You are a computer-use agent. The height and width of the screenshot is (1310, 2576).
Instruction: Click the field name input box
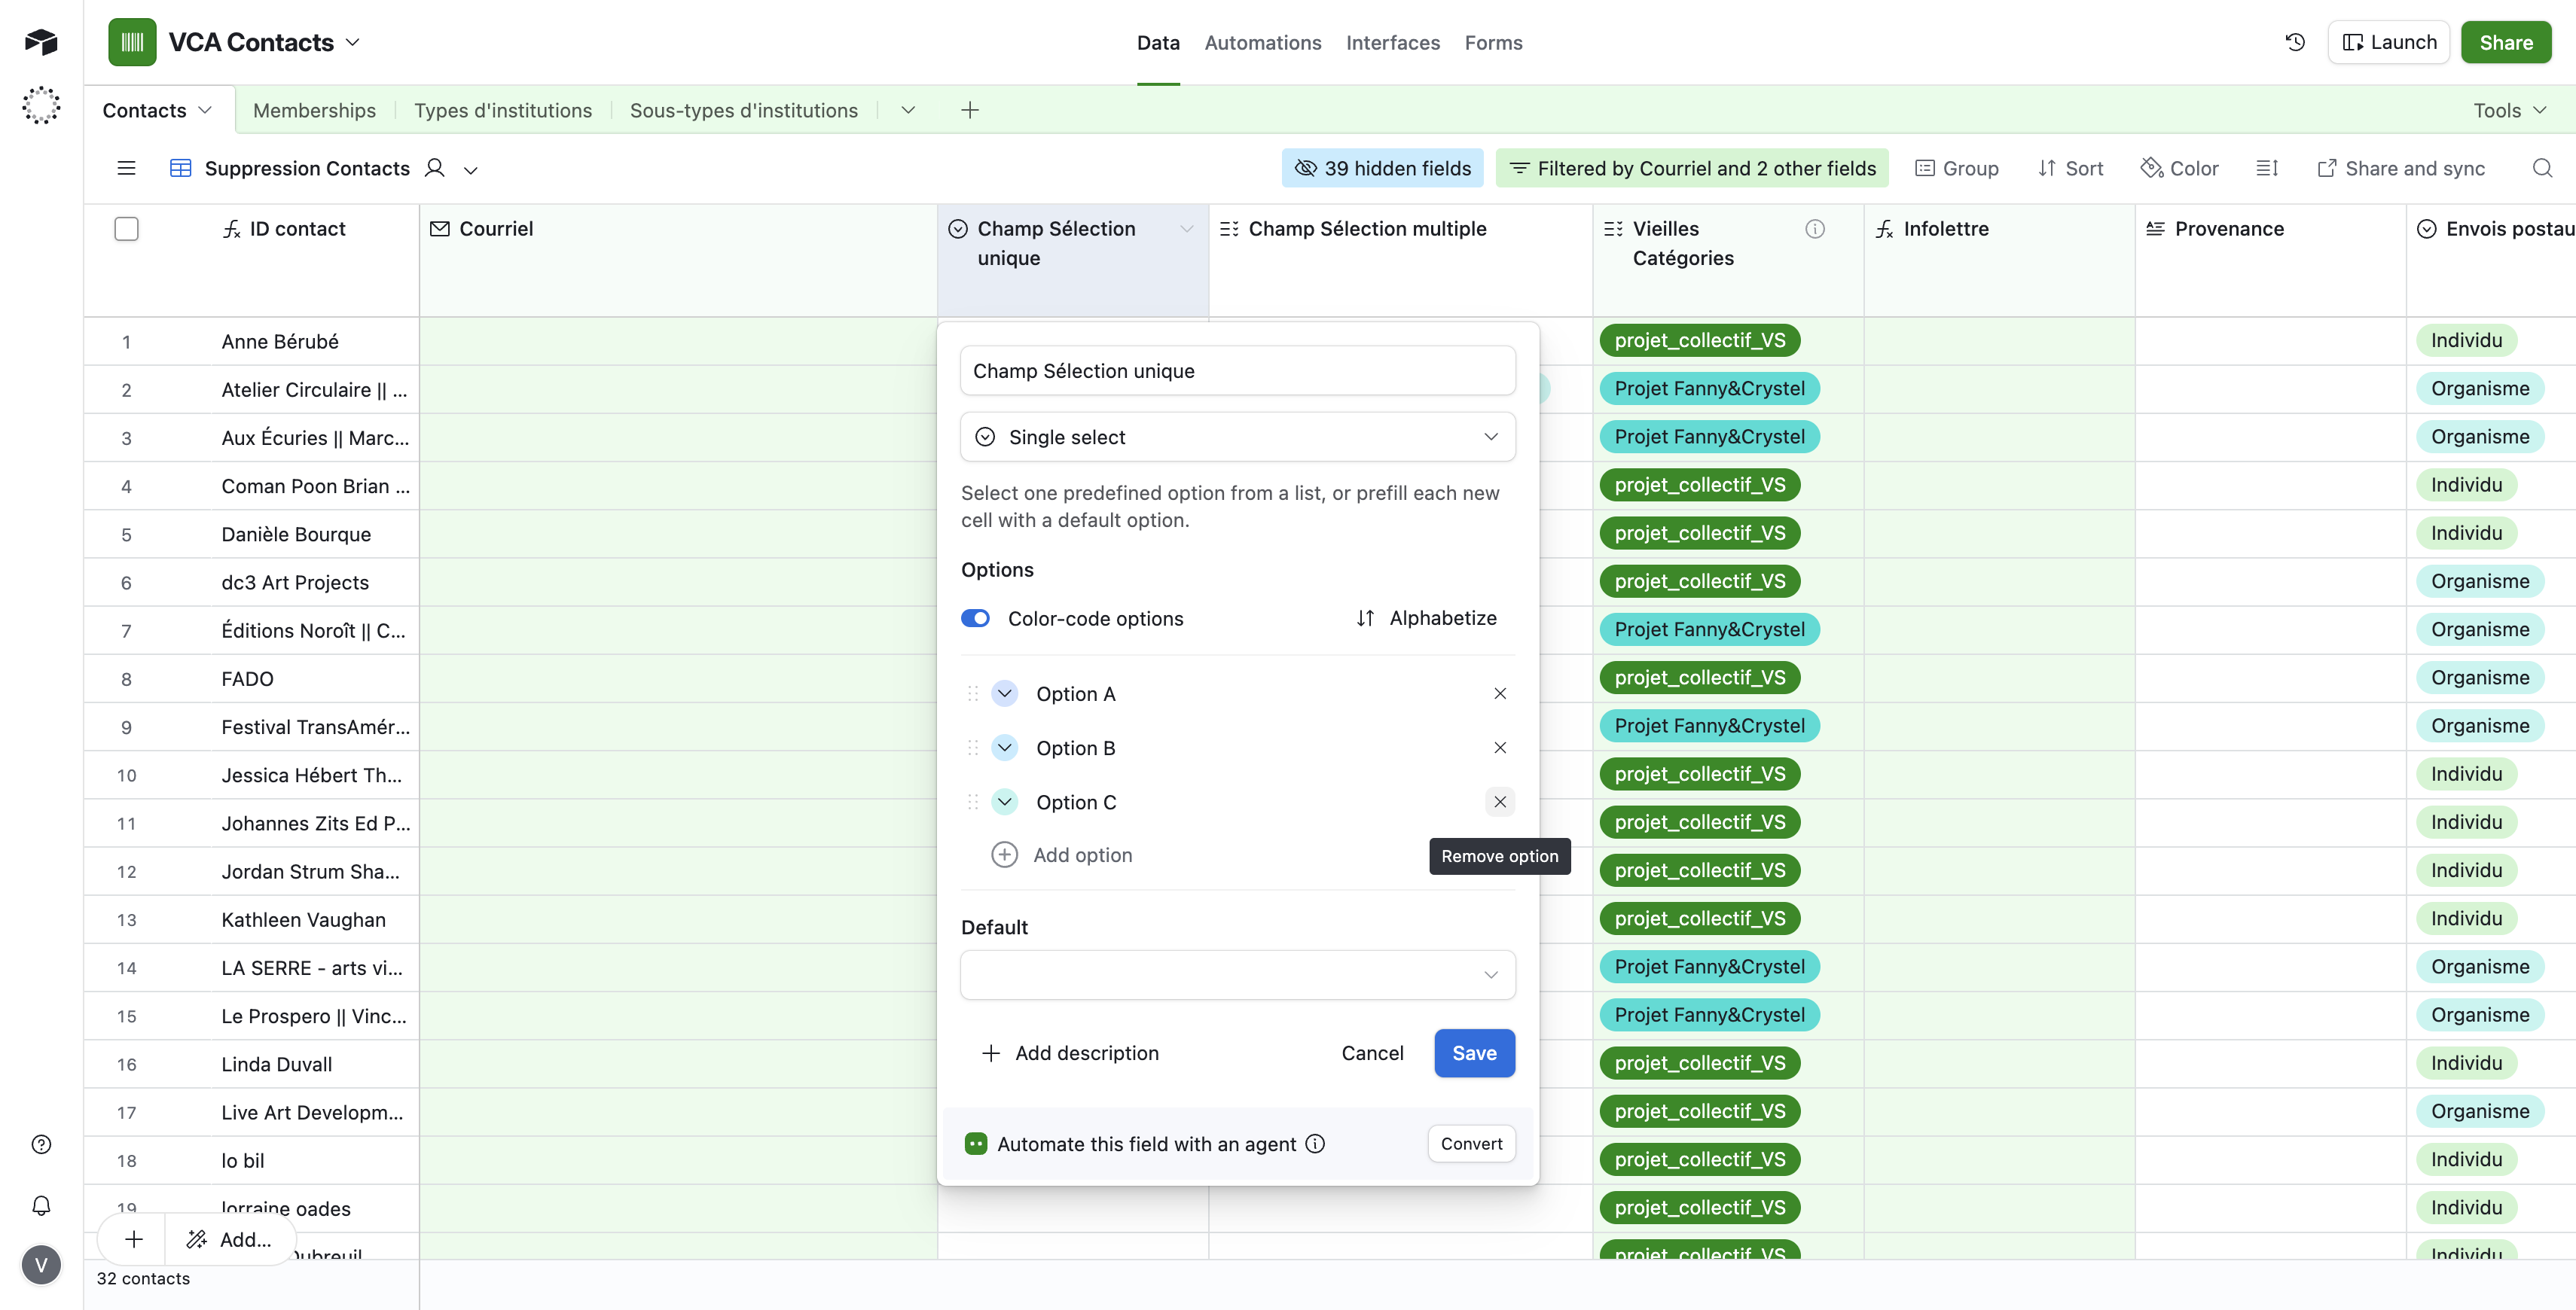[1237, 370]
